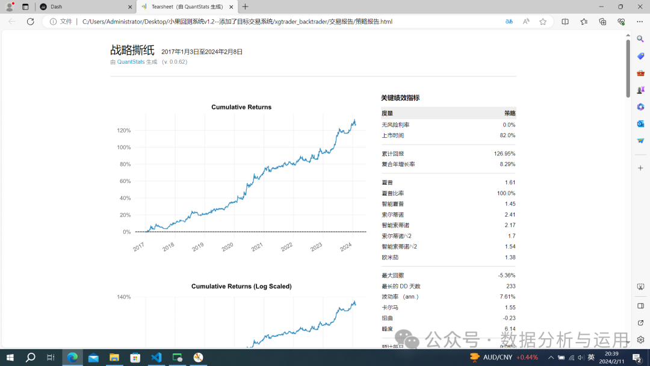Image resolution: width=650 pixels, height=366 pixels.
Task: Open the notification center
Action: click(x=637, y=358)
